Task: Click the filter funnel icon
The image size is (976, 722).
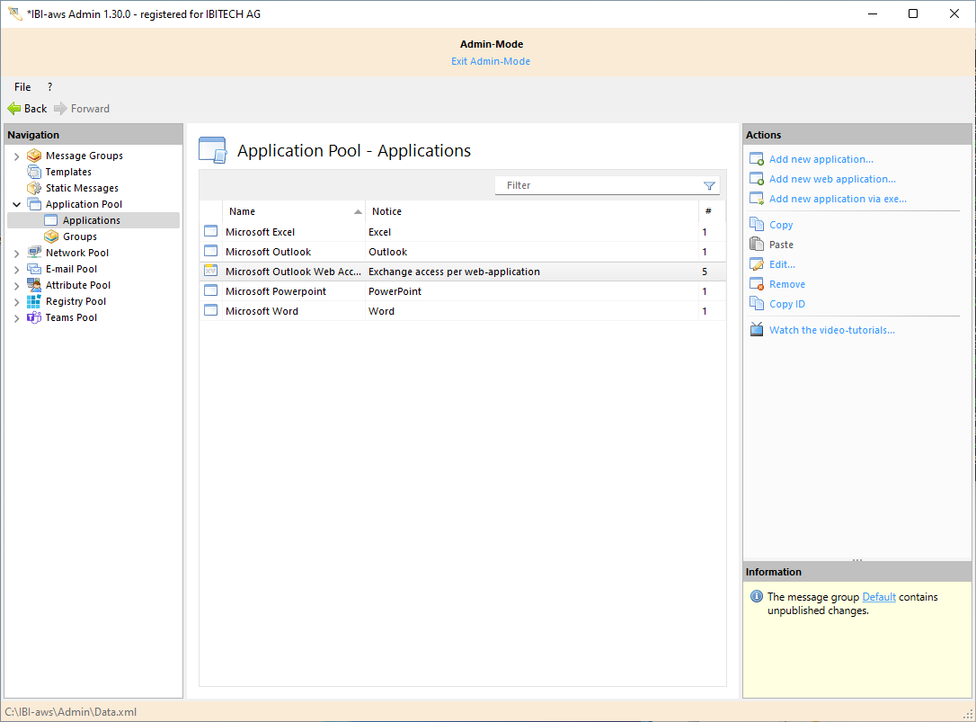Action: point(709,186)
